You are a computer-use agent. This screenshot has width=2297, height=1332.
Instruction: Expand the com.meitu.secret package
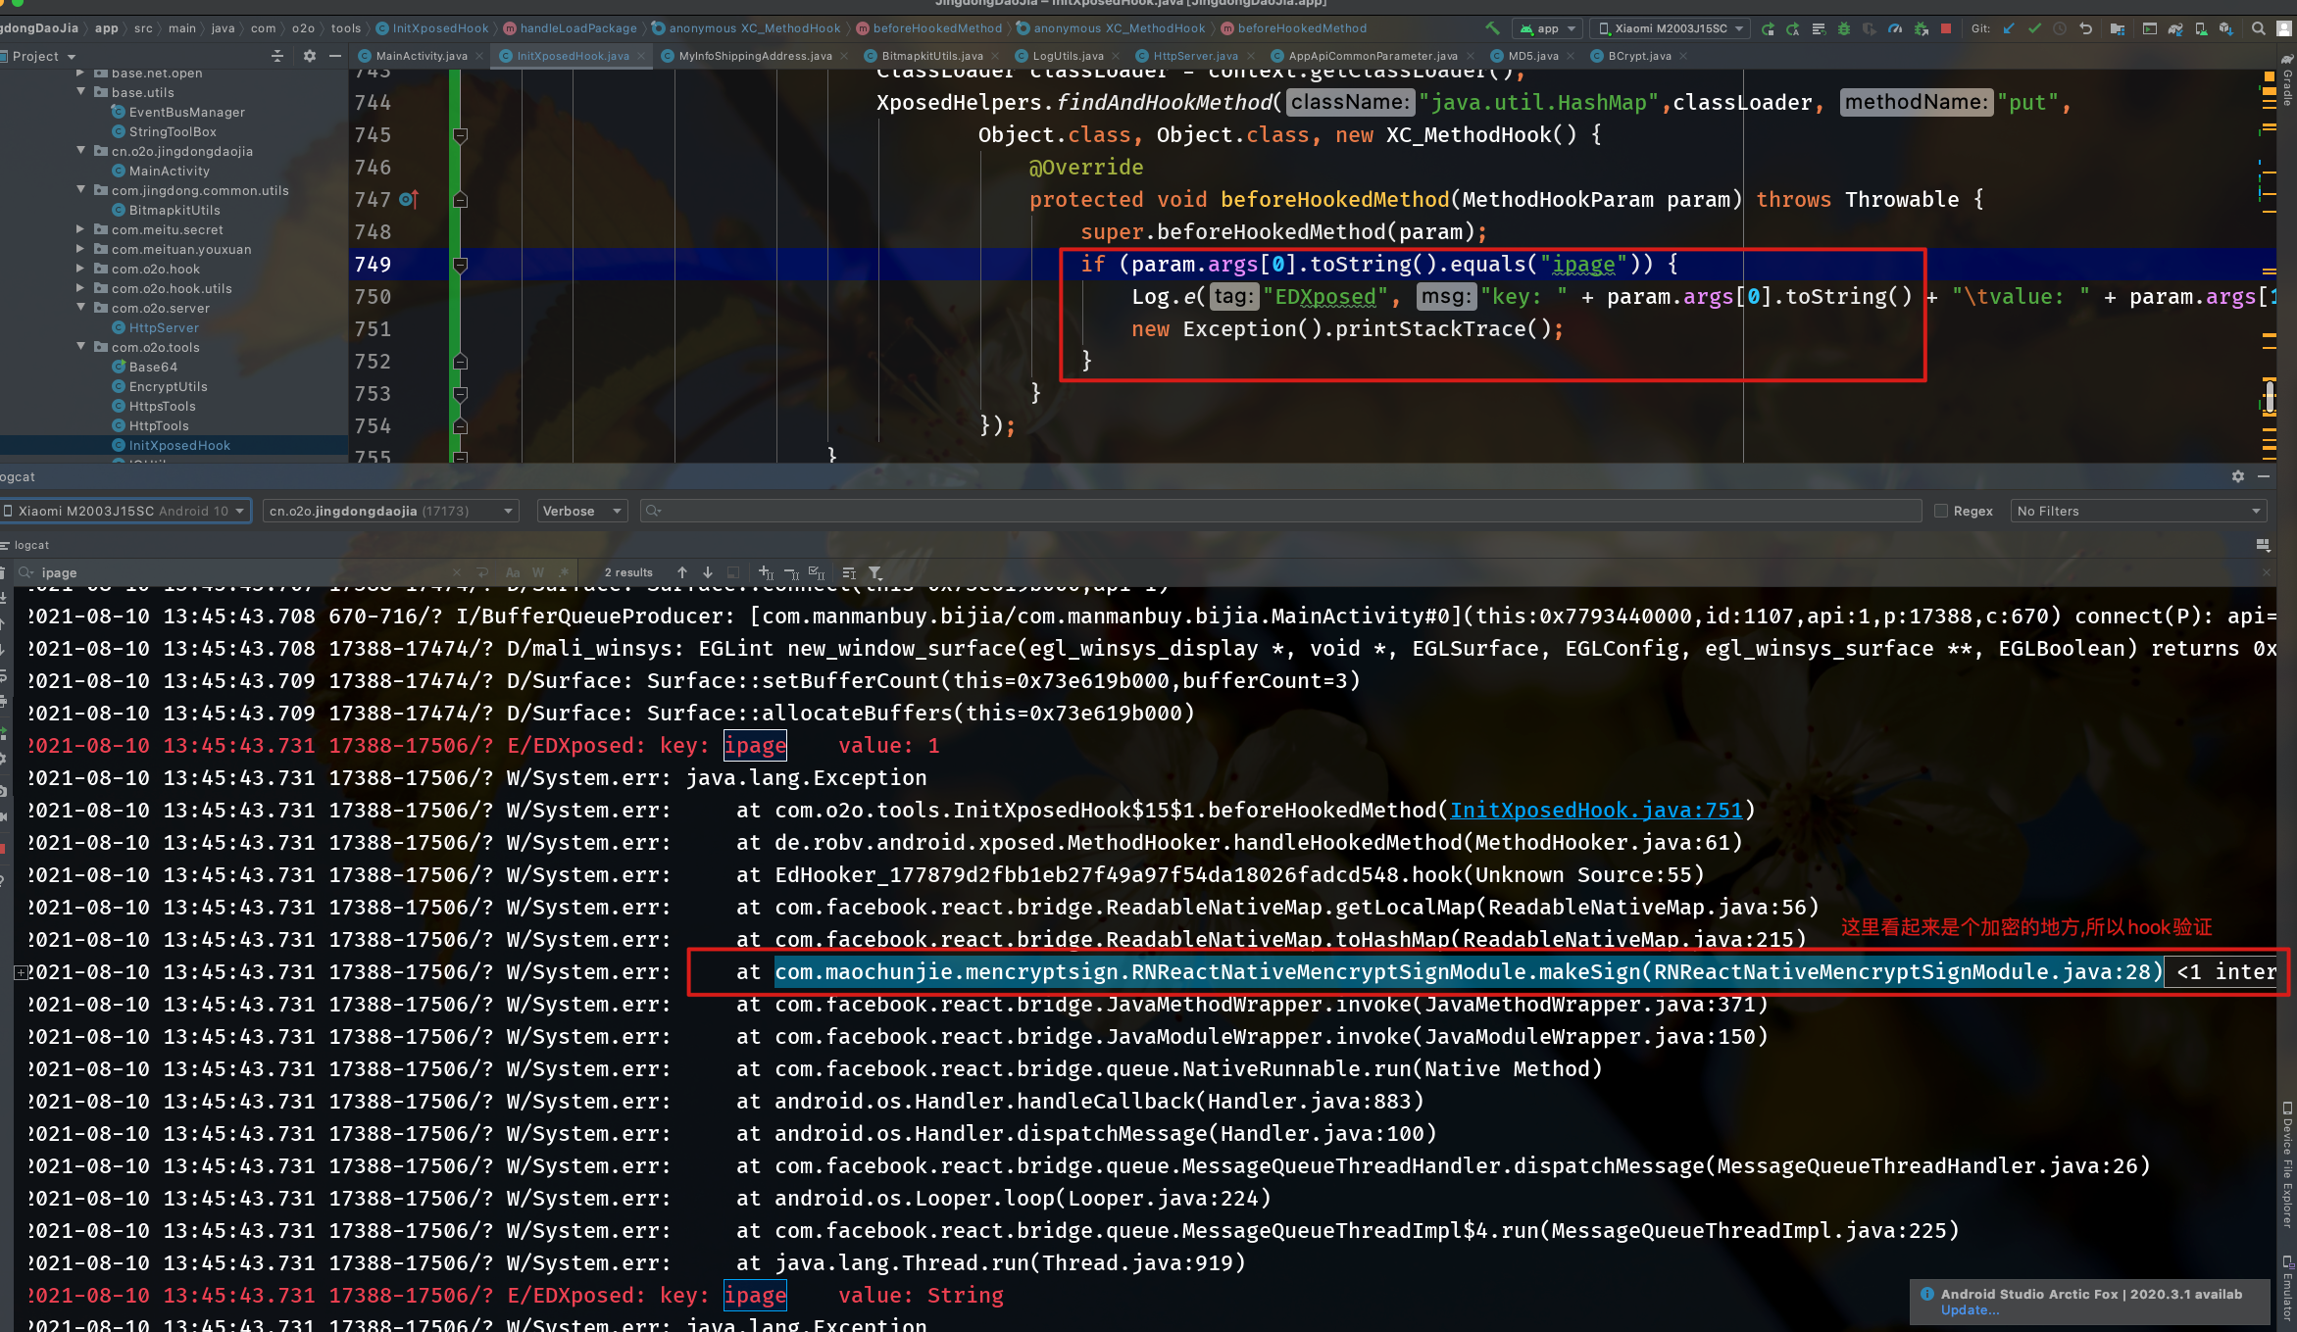80,229
